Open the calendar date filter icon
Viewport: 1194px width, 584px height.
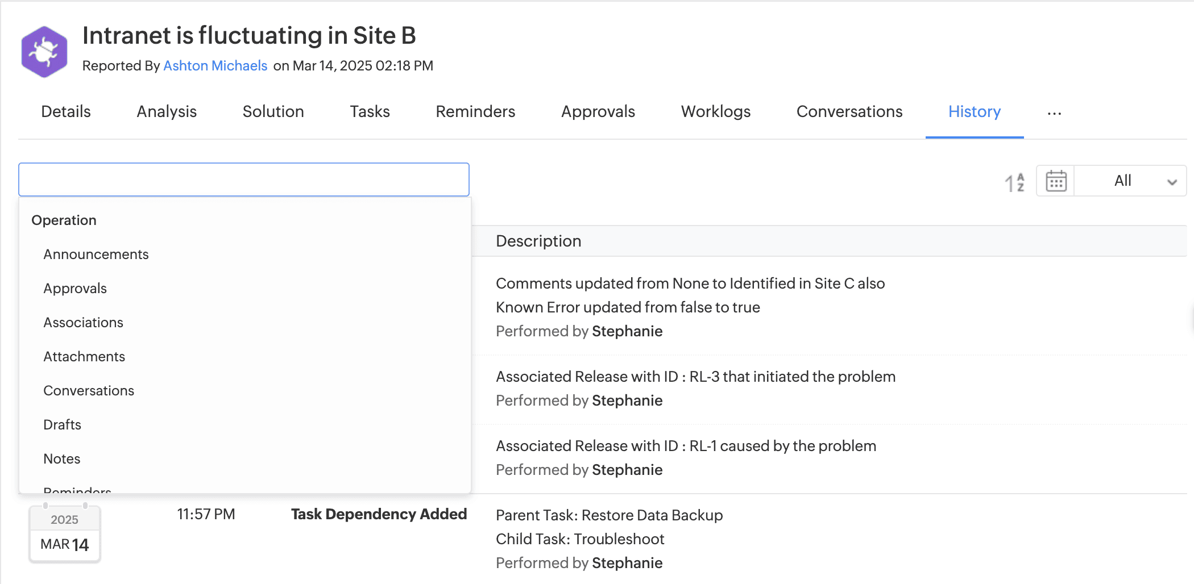click(x=1056, y=181)
